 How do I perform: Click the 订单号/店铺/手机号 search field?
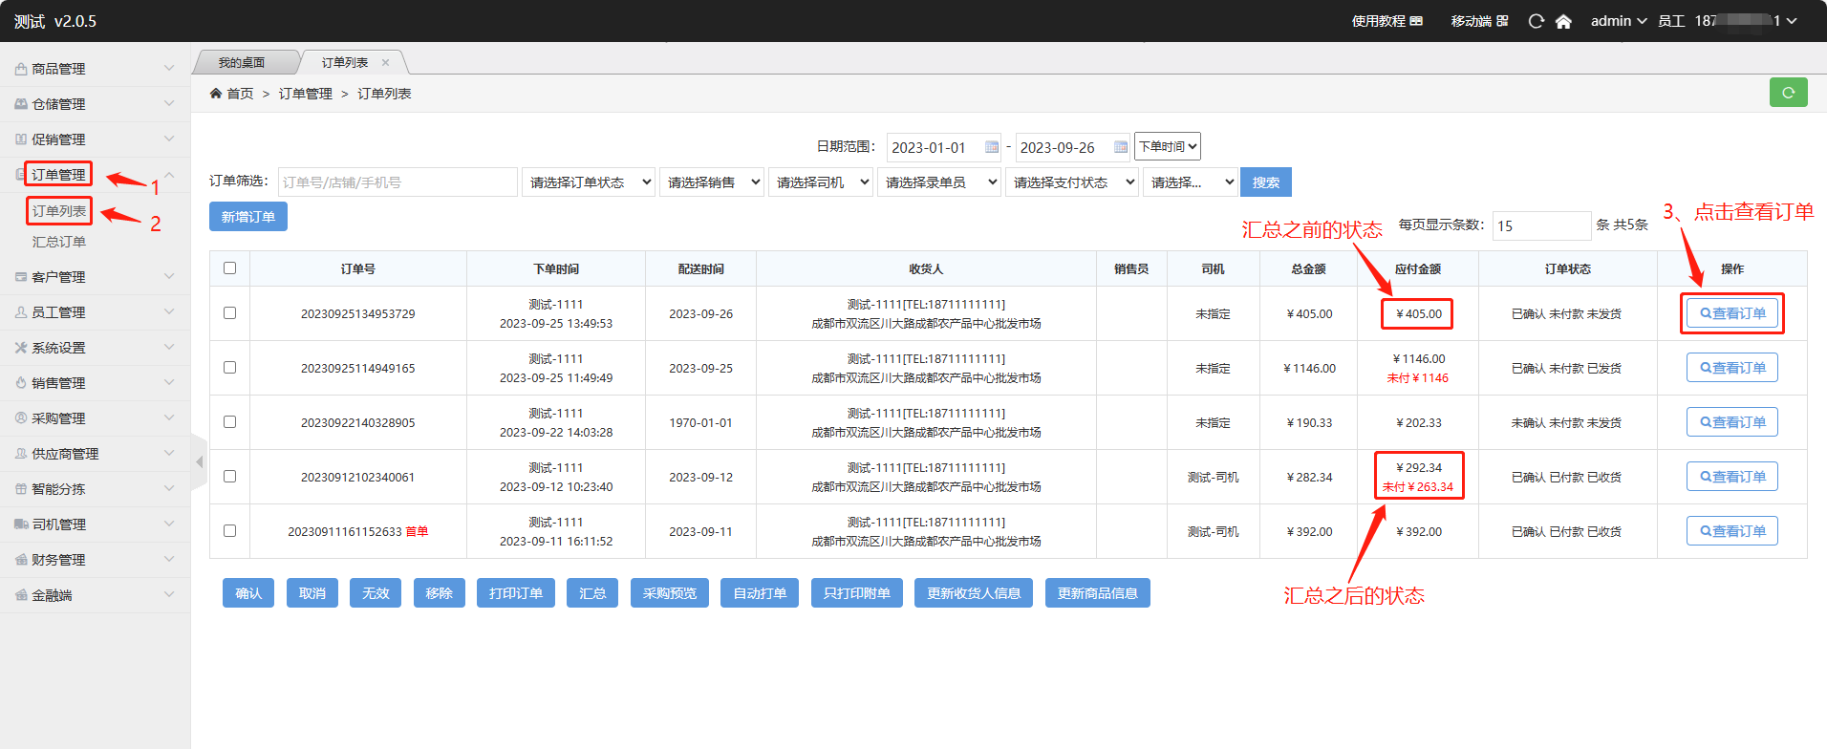click(x=398, y=182)
